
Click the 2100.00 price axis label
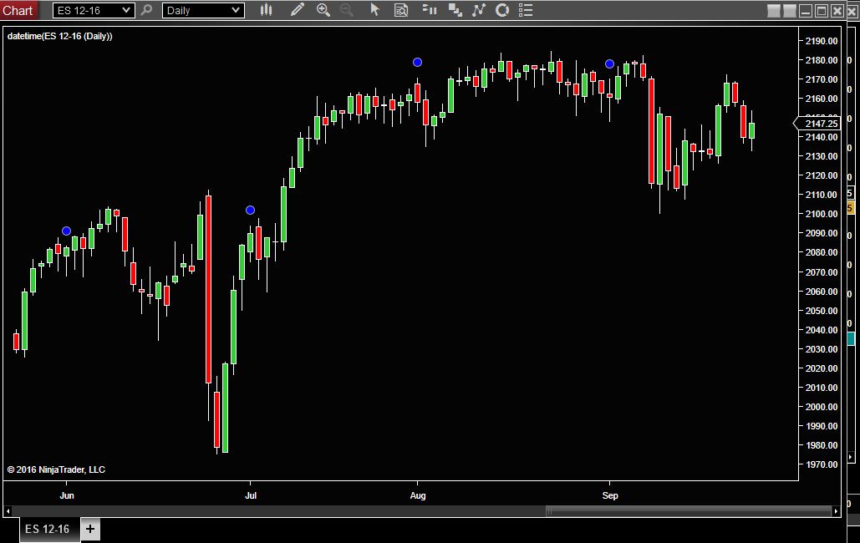coord(821,214)
